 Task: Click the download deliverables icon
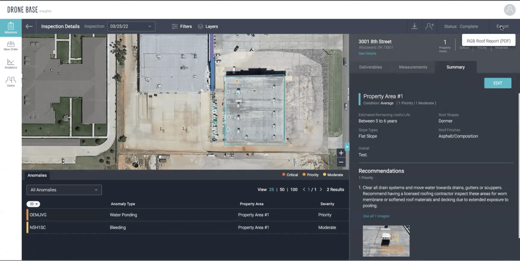(414, 26)
